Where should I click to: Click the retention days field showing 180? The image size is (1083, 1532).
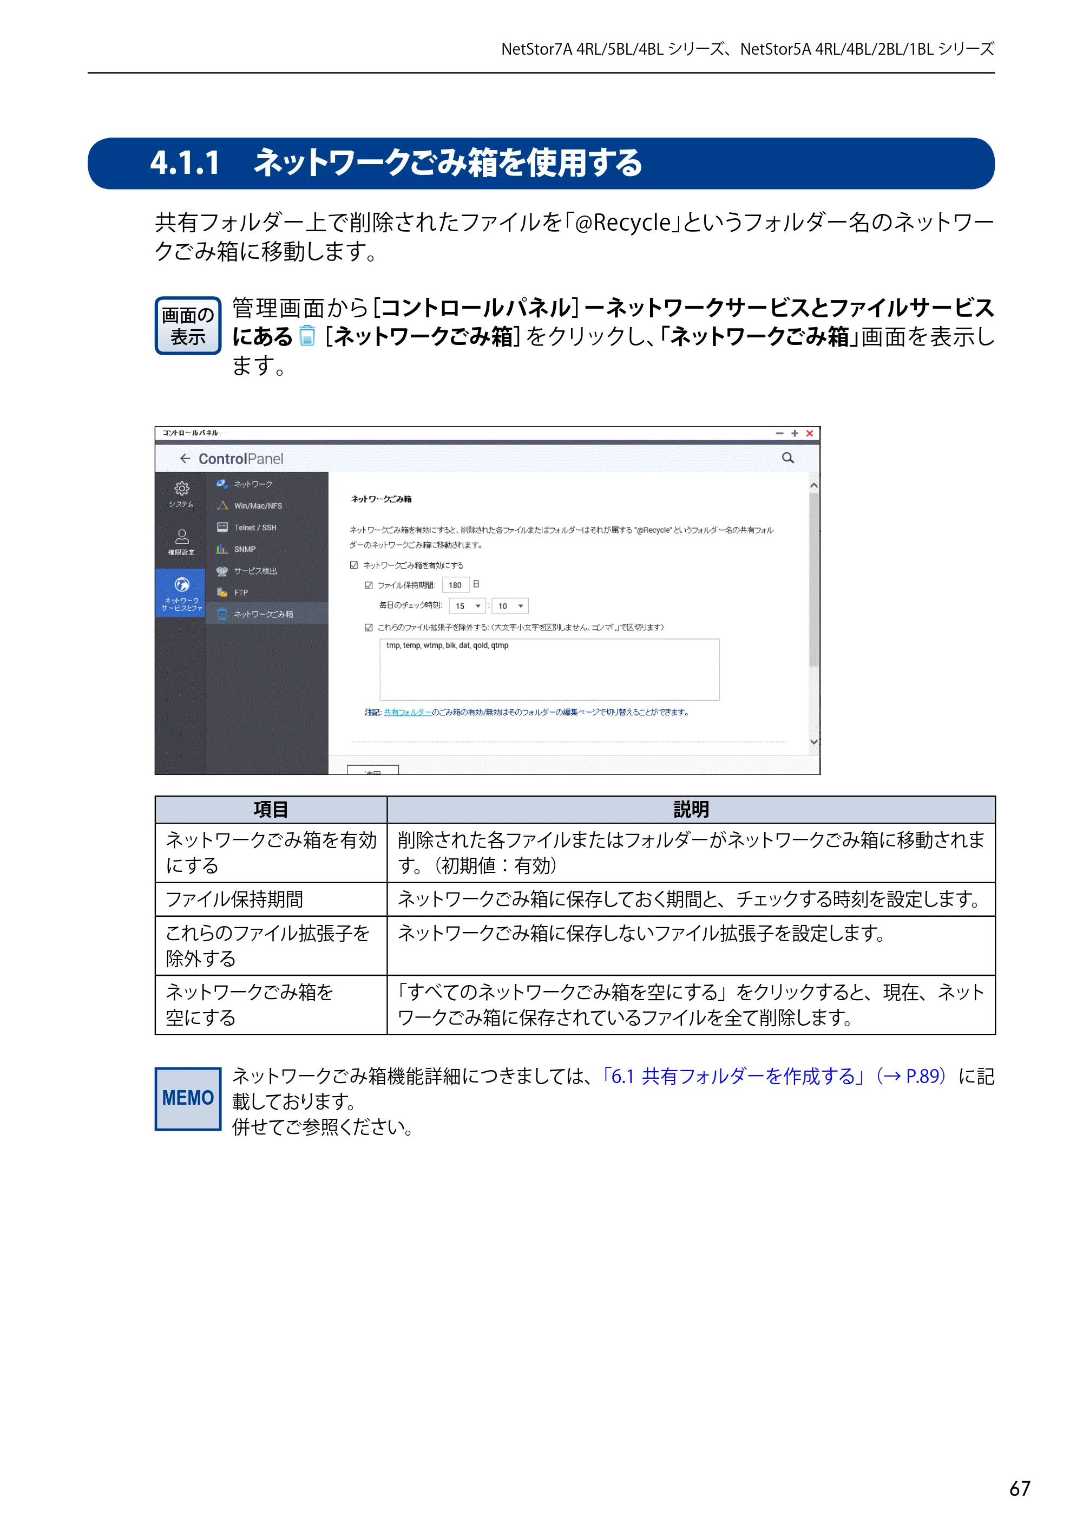[456, 585]
